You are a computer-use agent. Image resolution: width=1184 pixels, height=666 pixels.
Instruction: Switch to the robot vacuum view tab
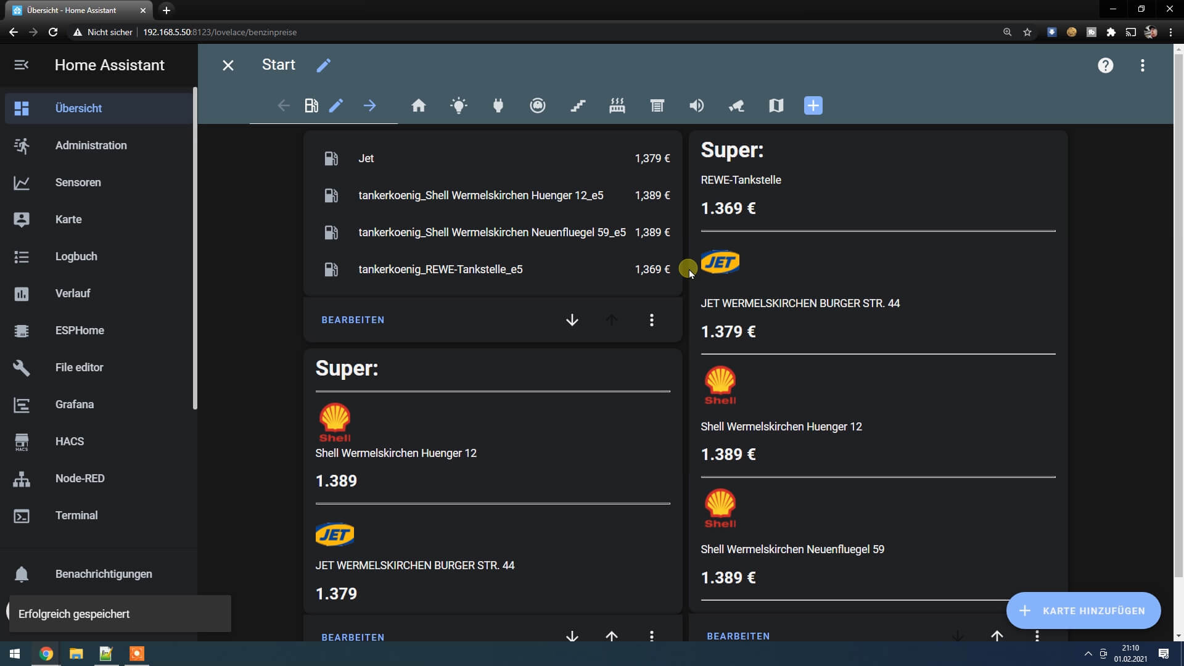538,105
